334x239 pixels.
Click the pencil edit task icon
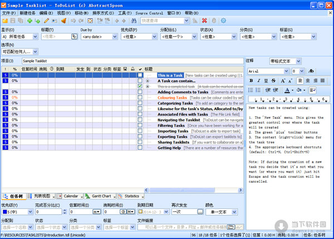46,21
